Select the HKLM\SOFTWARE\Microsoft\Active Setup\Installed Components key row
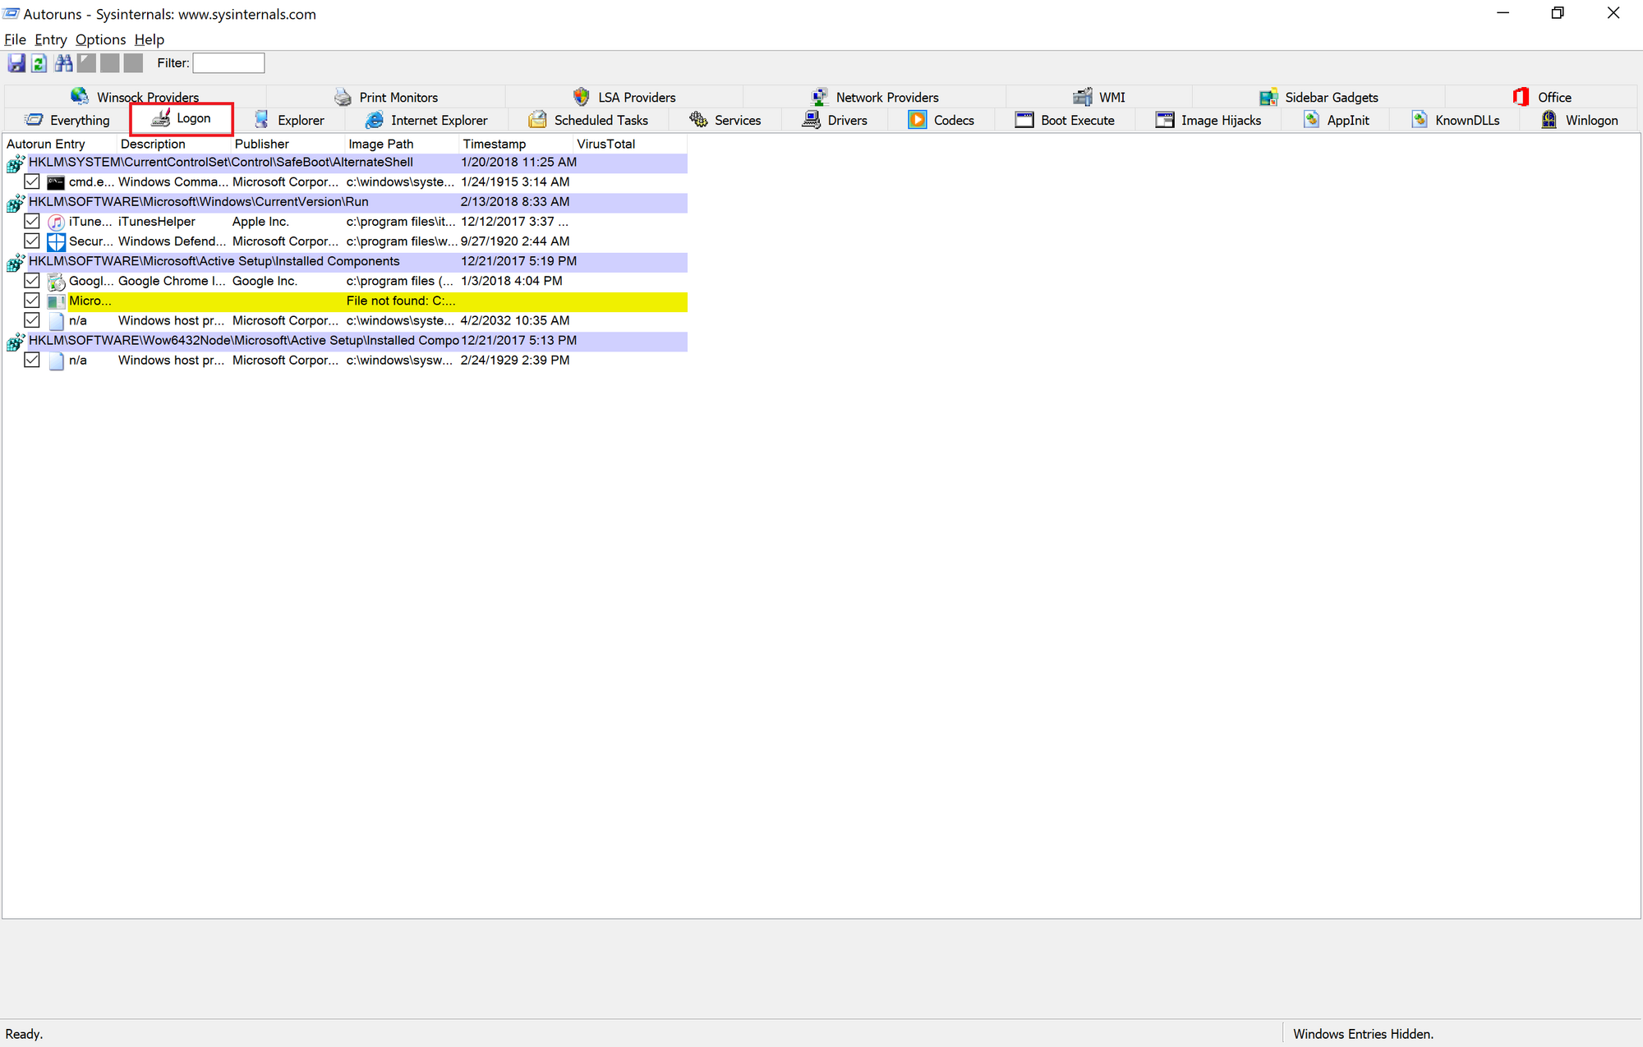The width and height of the screenshot is (1643, 1047). click(357, 261)
